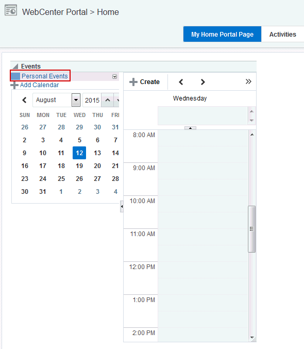This screenshot has width=304, height=349.
Task: Click the 10:00 AM time slot
Action: 202,212
